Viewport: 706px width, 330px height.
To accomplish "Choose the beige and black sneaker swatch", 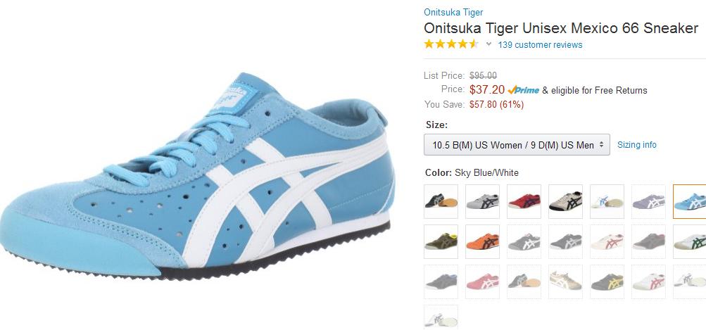I will (x=565, y=201).
